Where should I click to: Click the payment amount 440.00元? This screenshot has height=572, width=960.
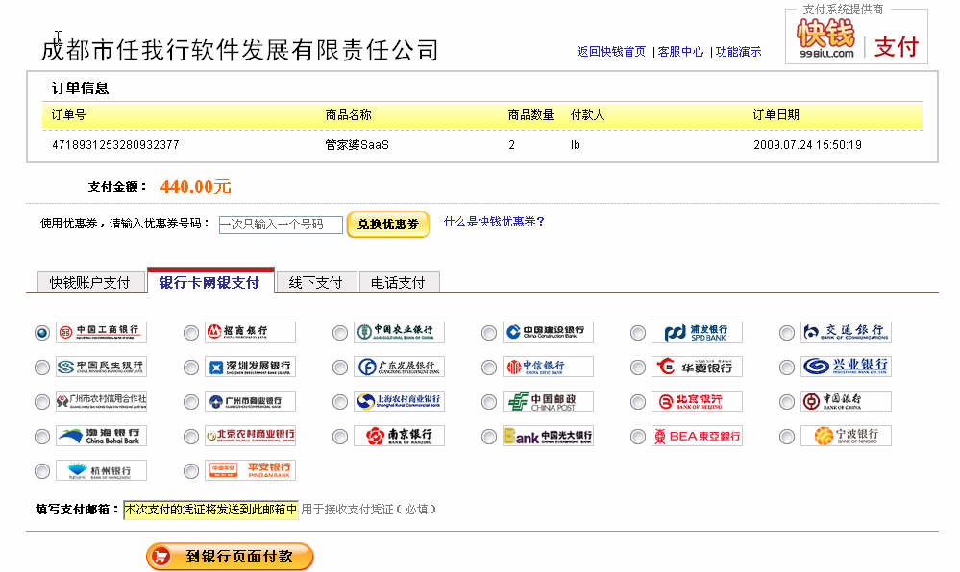[195, 186]
